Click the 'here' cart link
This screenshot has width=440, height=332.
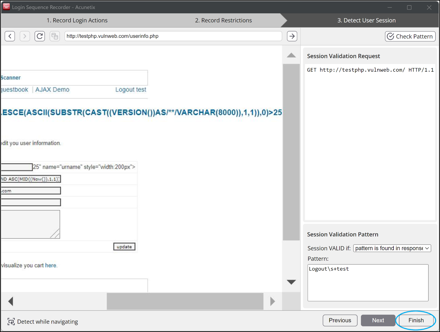pyautogui.click(x=51, y=265)
